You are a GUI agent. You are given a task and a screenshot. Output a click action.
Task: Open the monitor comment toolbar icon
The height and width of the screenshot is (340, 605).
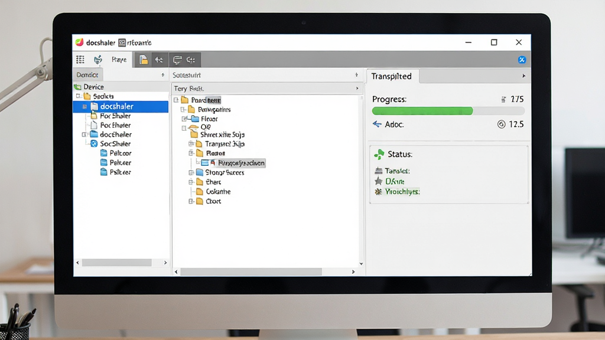click(177, 60)
